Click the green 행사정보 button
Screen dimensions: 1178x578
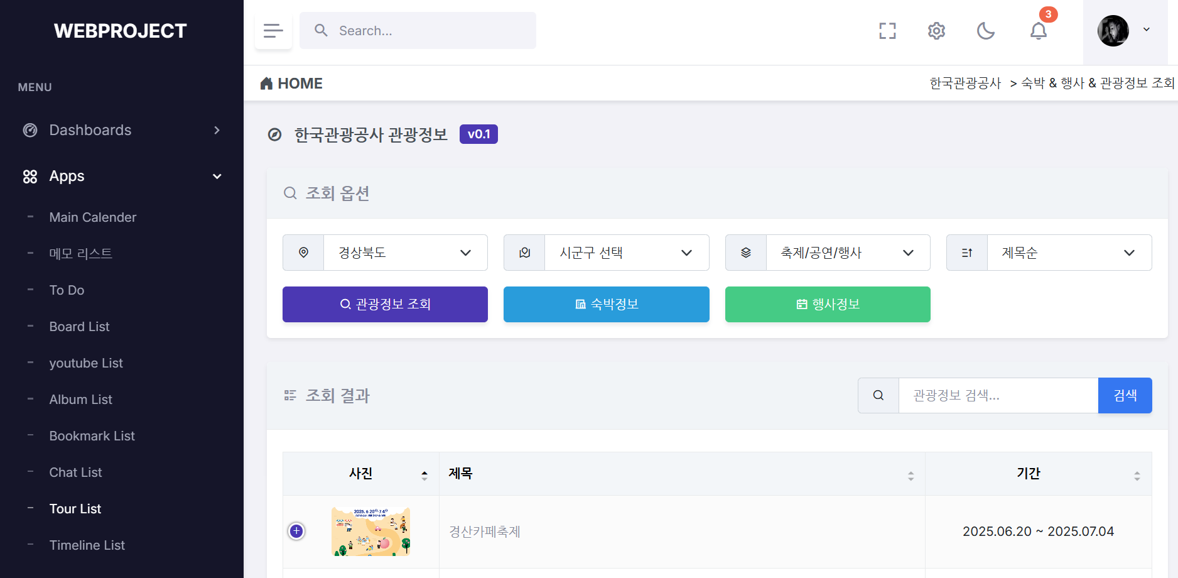coord(828,305)
